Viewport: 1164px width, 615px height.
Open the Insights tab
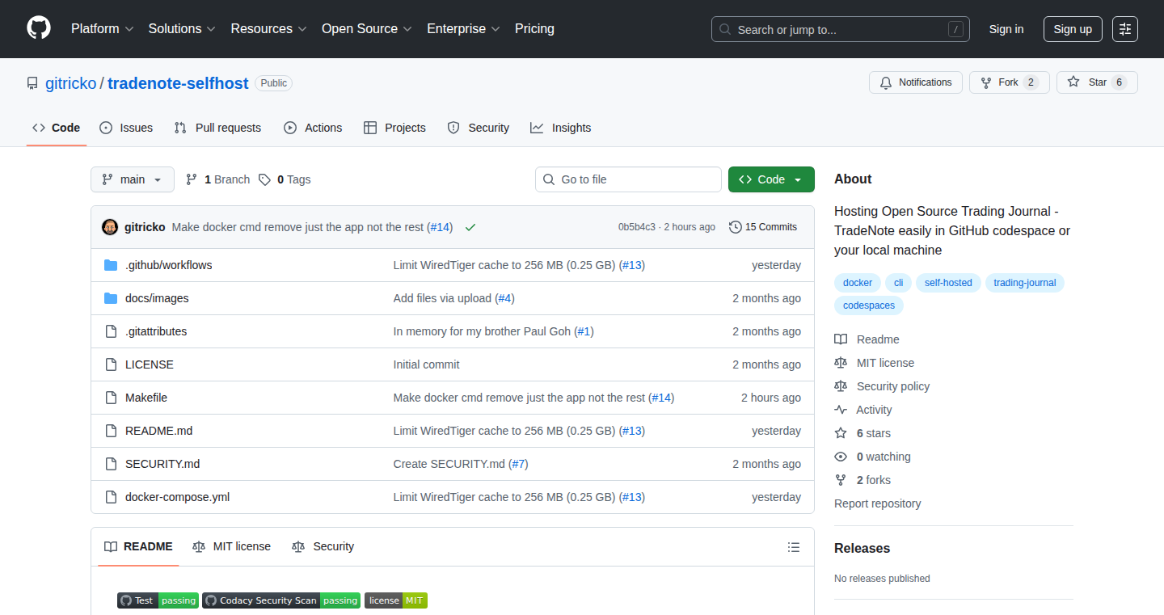tap(561, 128)
